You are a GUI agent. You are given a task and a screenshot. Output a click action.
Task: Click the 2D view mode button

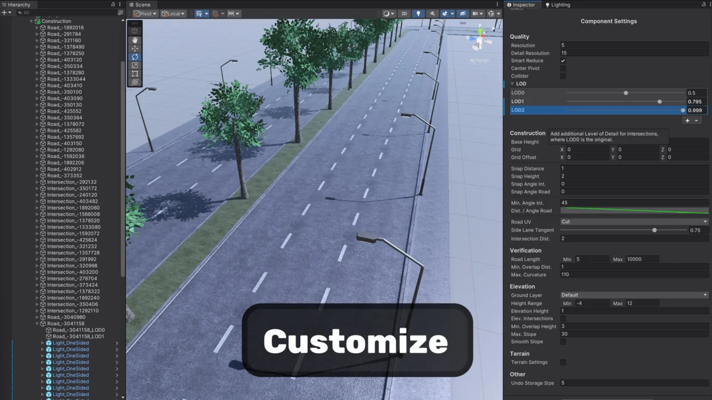(x=404, y=14)
